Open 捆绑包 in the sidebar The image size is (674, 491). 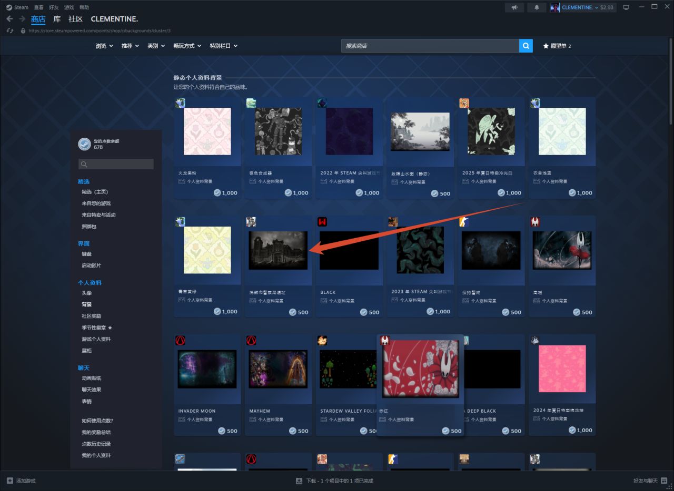point(89,227)
